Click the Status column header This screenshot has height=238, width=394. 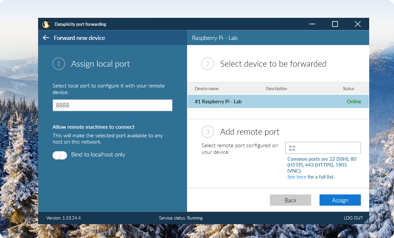[x=349, y=89]
